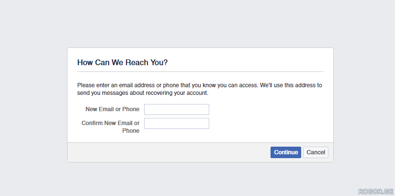
Task: Click the instruction line starting "Please enter an email"
Action: coord(200,85)
